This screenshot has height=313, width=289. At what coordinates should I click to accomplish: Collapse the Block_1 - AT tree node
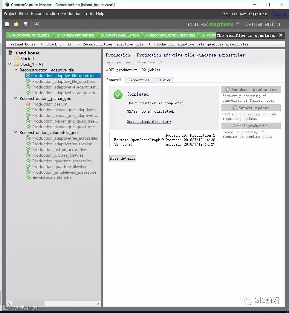coord(10,64)
